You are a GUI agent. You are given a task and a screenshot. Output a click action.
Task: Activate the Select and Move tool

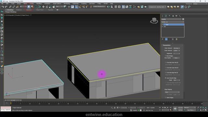tap(43, 7)
